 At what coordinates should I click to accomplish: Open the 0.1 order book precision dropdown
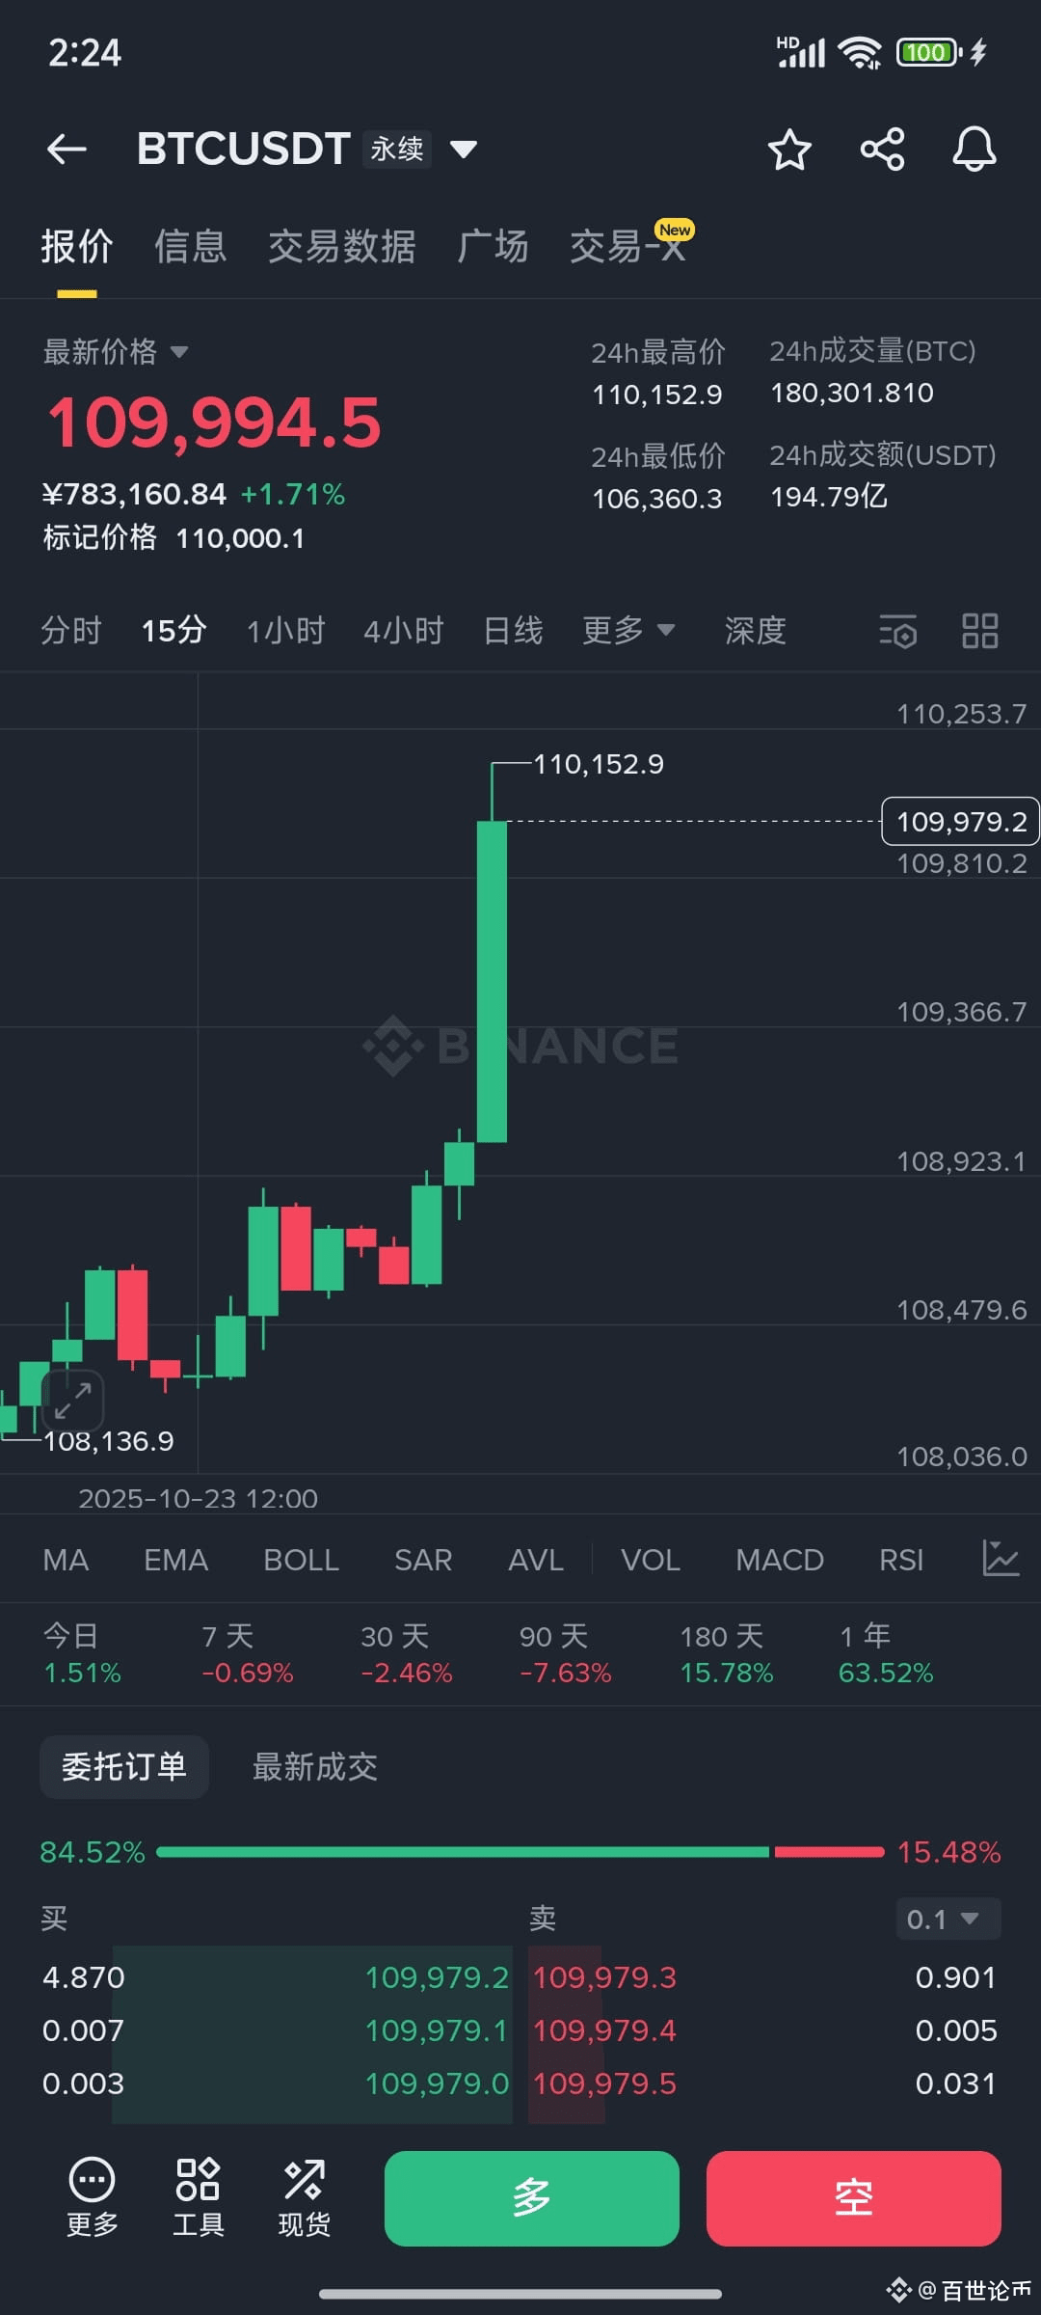(948, 1920)
